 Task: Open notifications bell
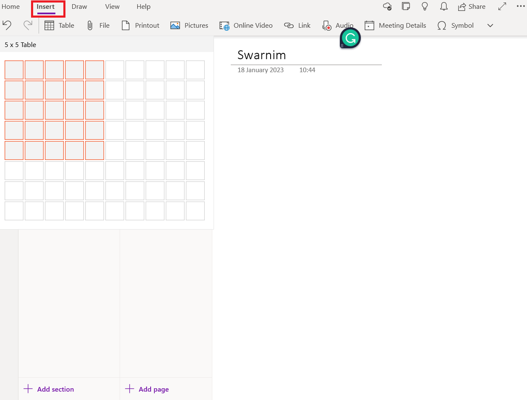[444, 6]
